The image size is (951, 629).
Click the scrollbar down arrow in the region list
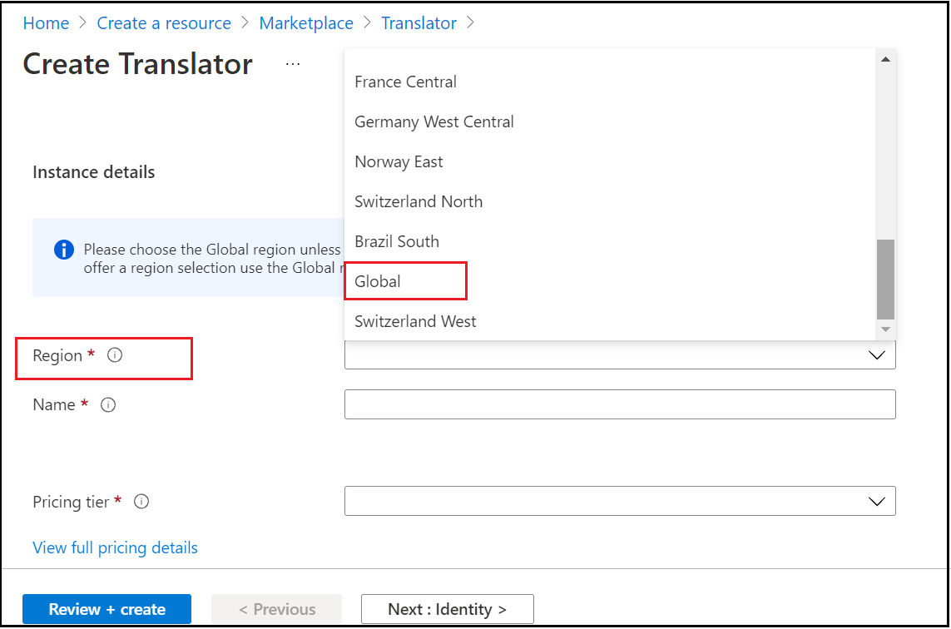[885, 329]
